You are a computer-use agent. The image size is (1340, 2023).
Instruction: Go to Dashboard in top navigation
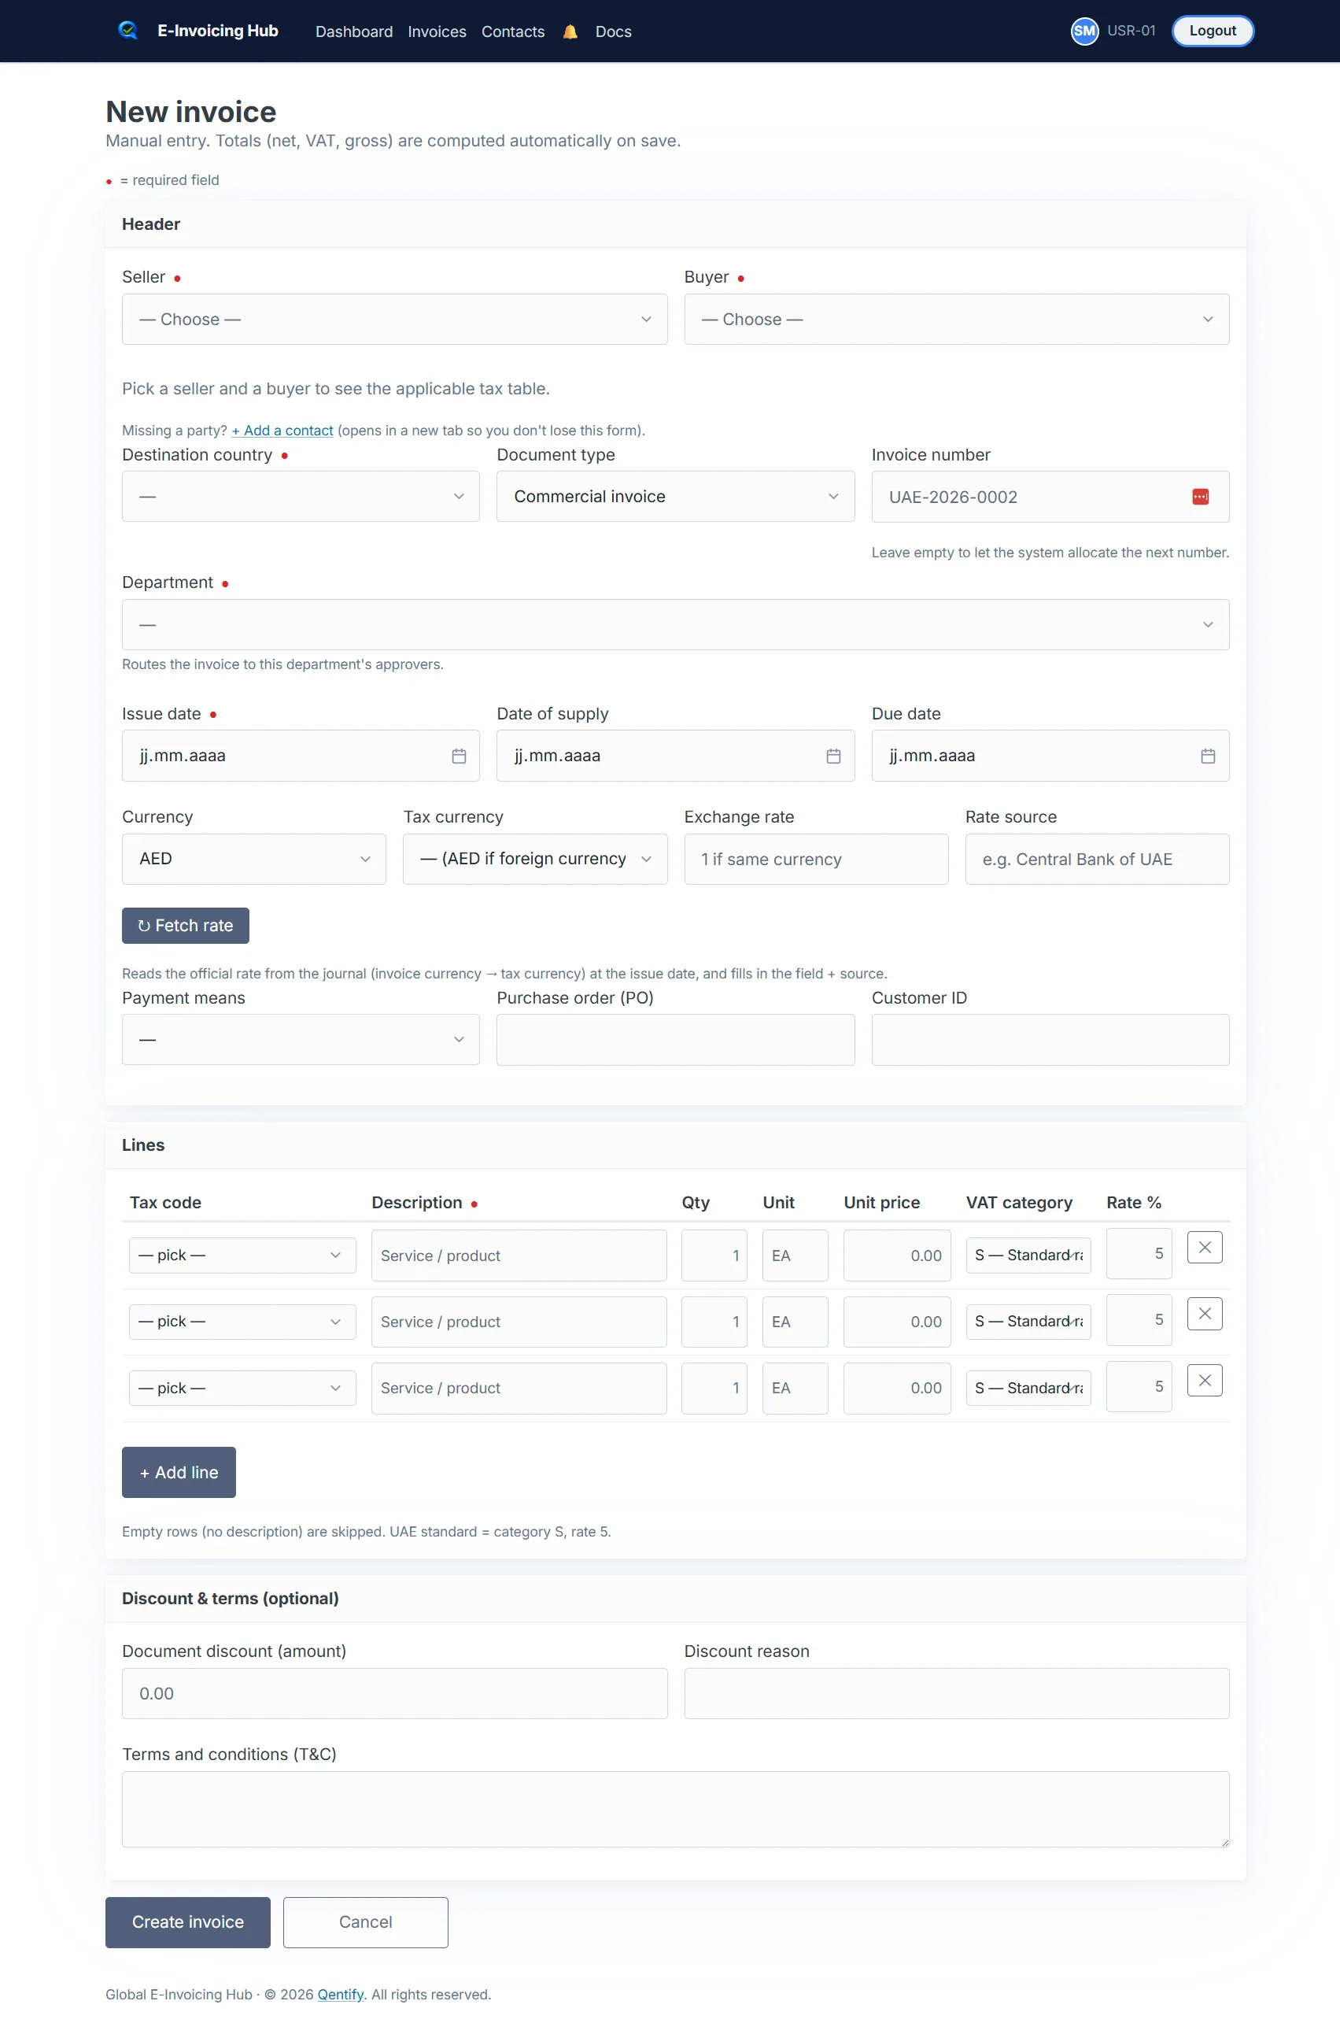(354, 31)
